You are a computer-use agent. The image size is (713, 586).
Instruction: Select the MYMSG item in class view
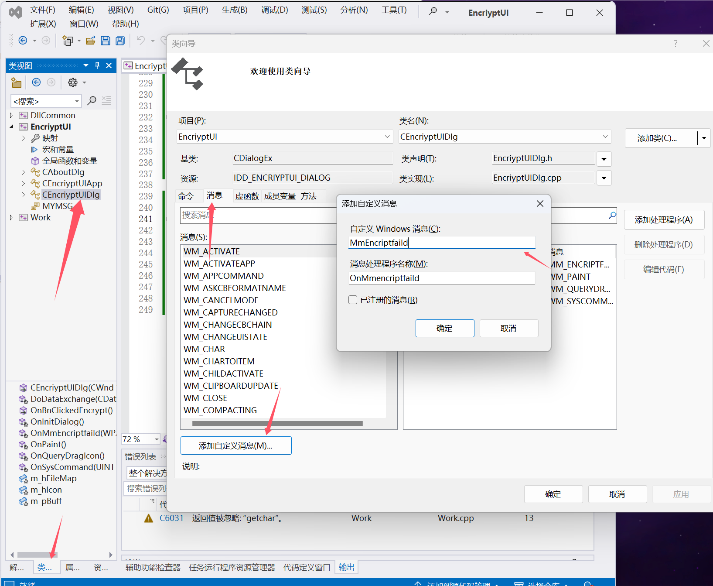coord(57,206)
